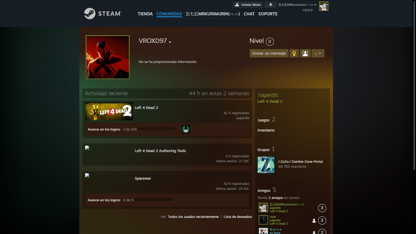Click mutual friend icon beside Hstlr

point(314,221)
